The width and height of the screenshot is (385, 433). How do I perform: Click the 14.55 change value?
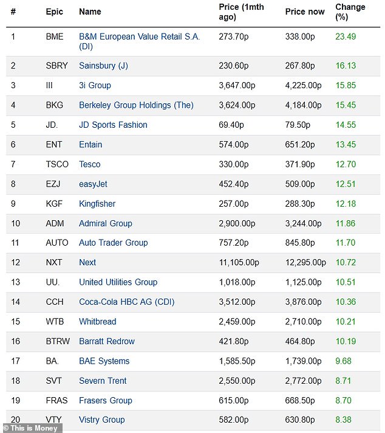(346, 125)
